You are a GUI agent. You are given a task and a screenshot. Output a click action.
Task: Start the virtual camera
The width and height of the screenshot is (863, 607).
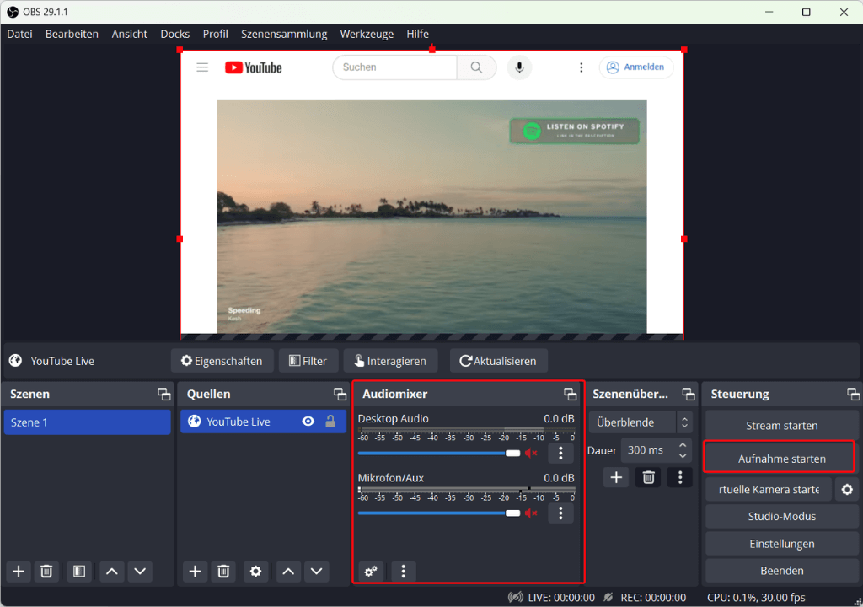769,489
